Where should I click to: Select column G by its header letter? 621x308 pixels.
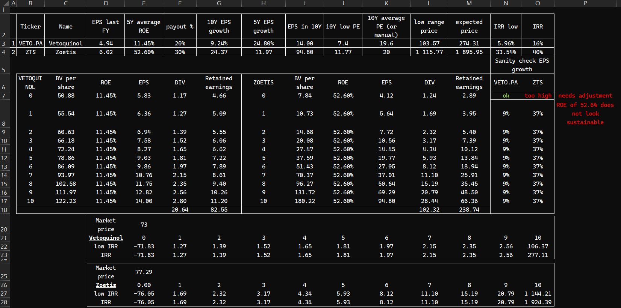coord(219,3)
